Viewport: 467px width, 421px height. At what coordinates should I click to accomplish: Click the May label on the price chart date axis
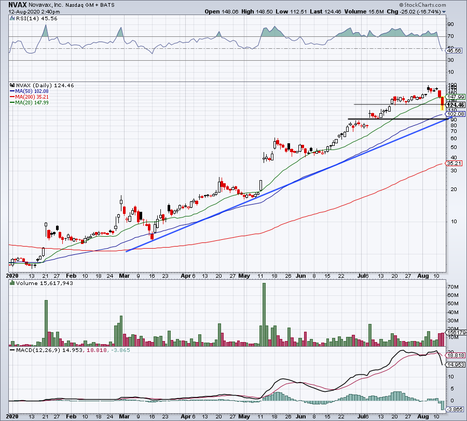[244, 276]
